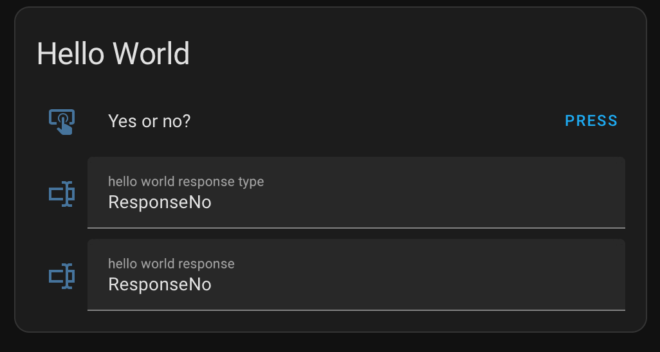Click the underline of the bottom response field
This screenshot has width=660, height=352.
pyautogui.click(x=356, y=310)
